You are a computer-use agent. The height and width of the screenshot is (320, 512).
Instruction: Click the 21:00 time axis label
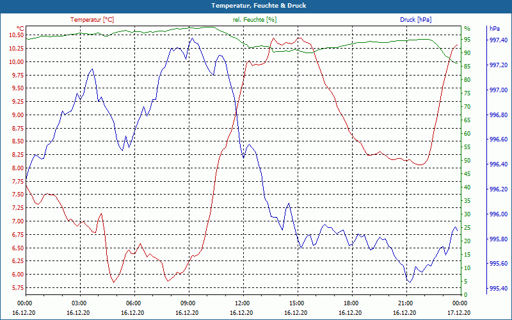[x=405, y=303]
